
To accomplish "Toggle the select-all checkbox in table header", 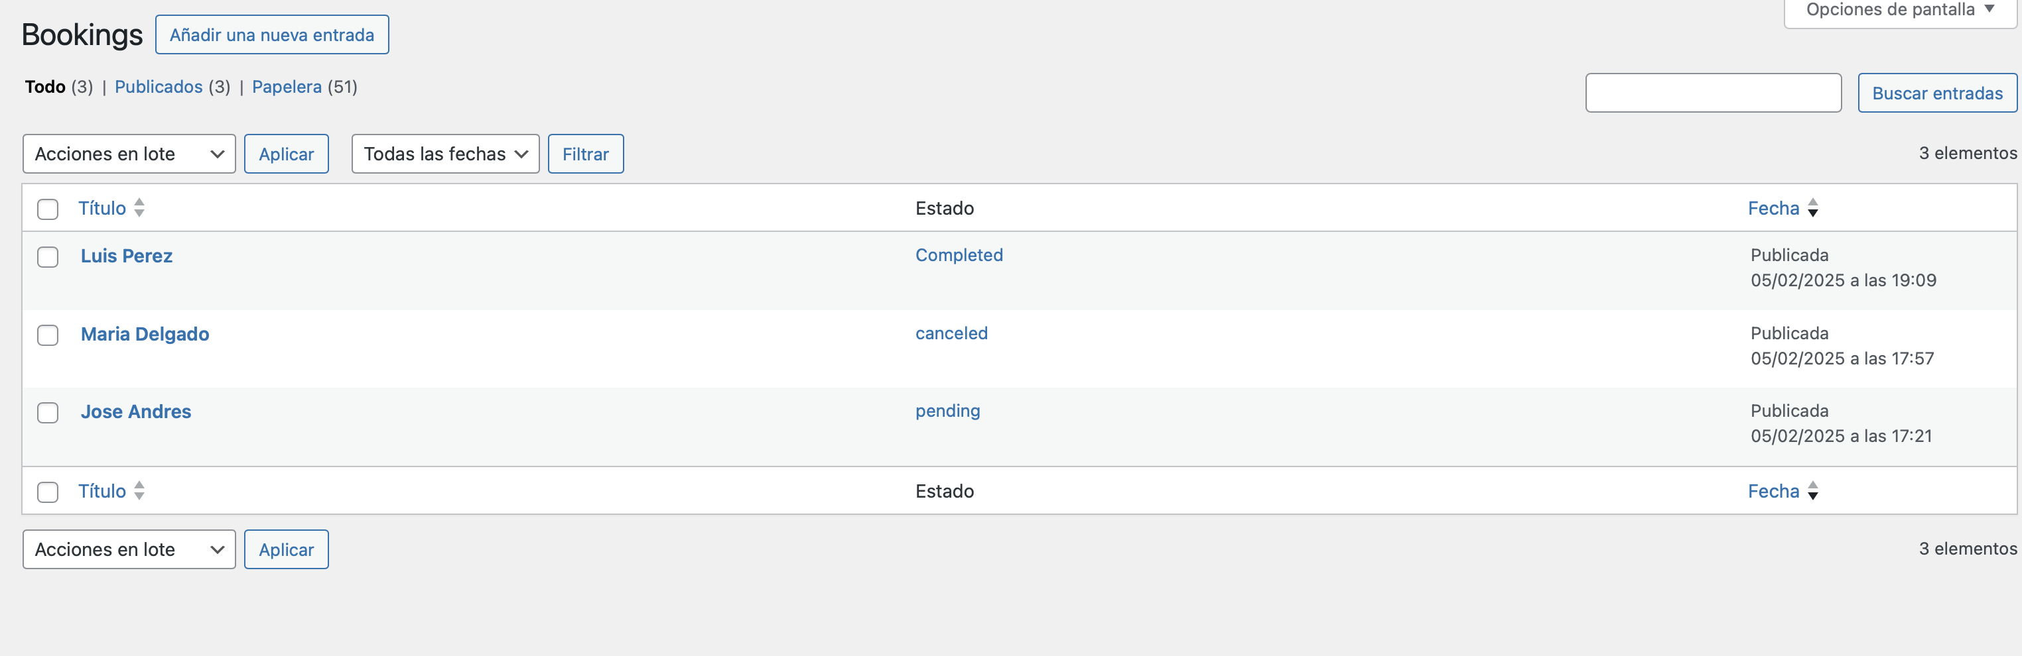I will pos(48,209).
